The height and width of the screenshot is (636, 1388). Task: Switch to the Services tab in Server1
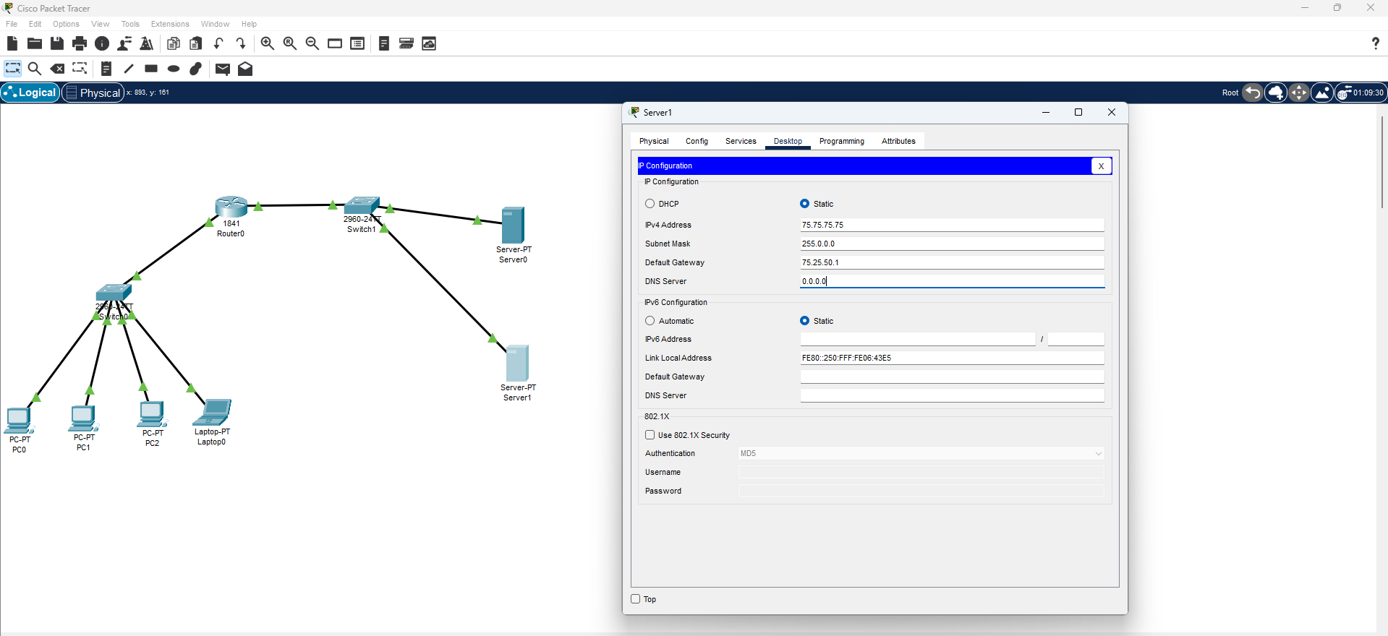(x=741, y=141)
